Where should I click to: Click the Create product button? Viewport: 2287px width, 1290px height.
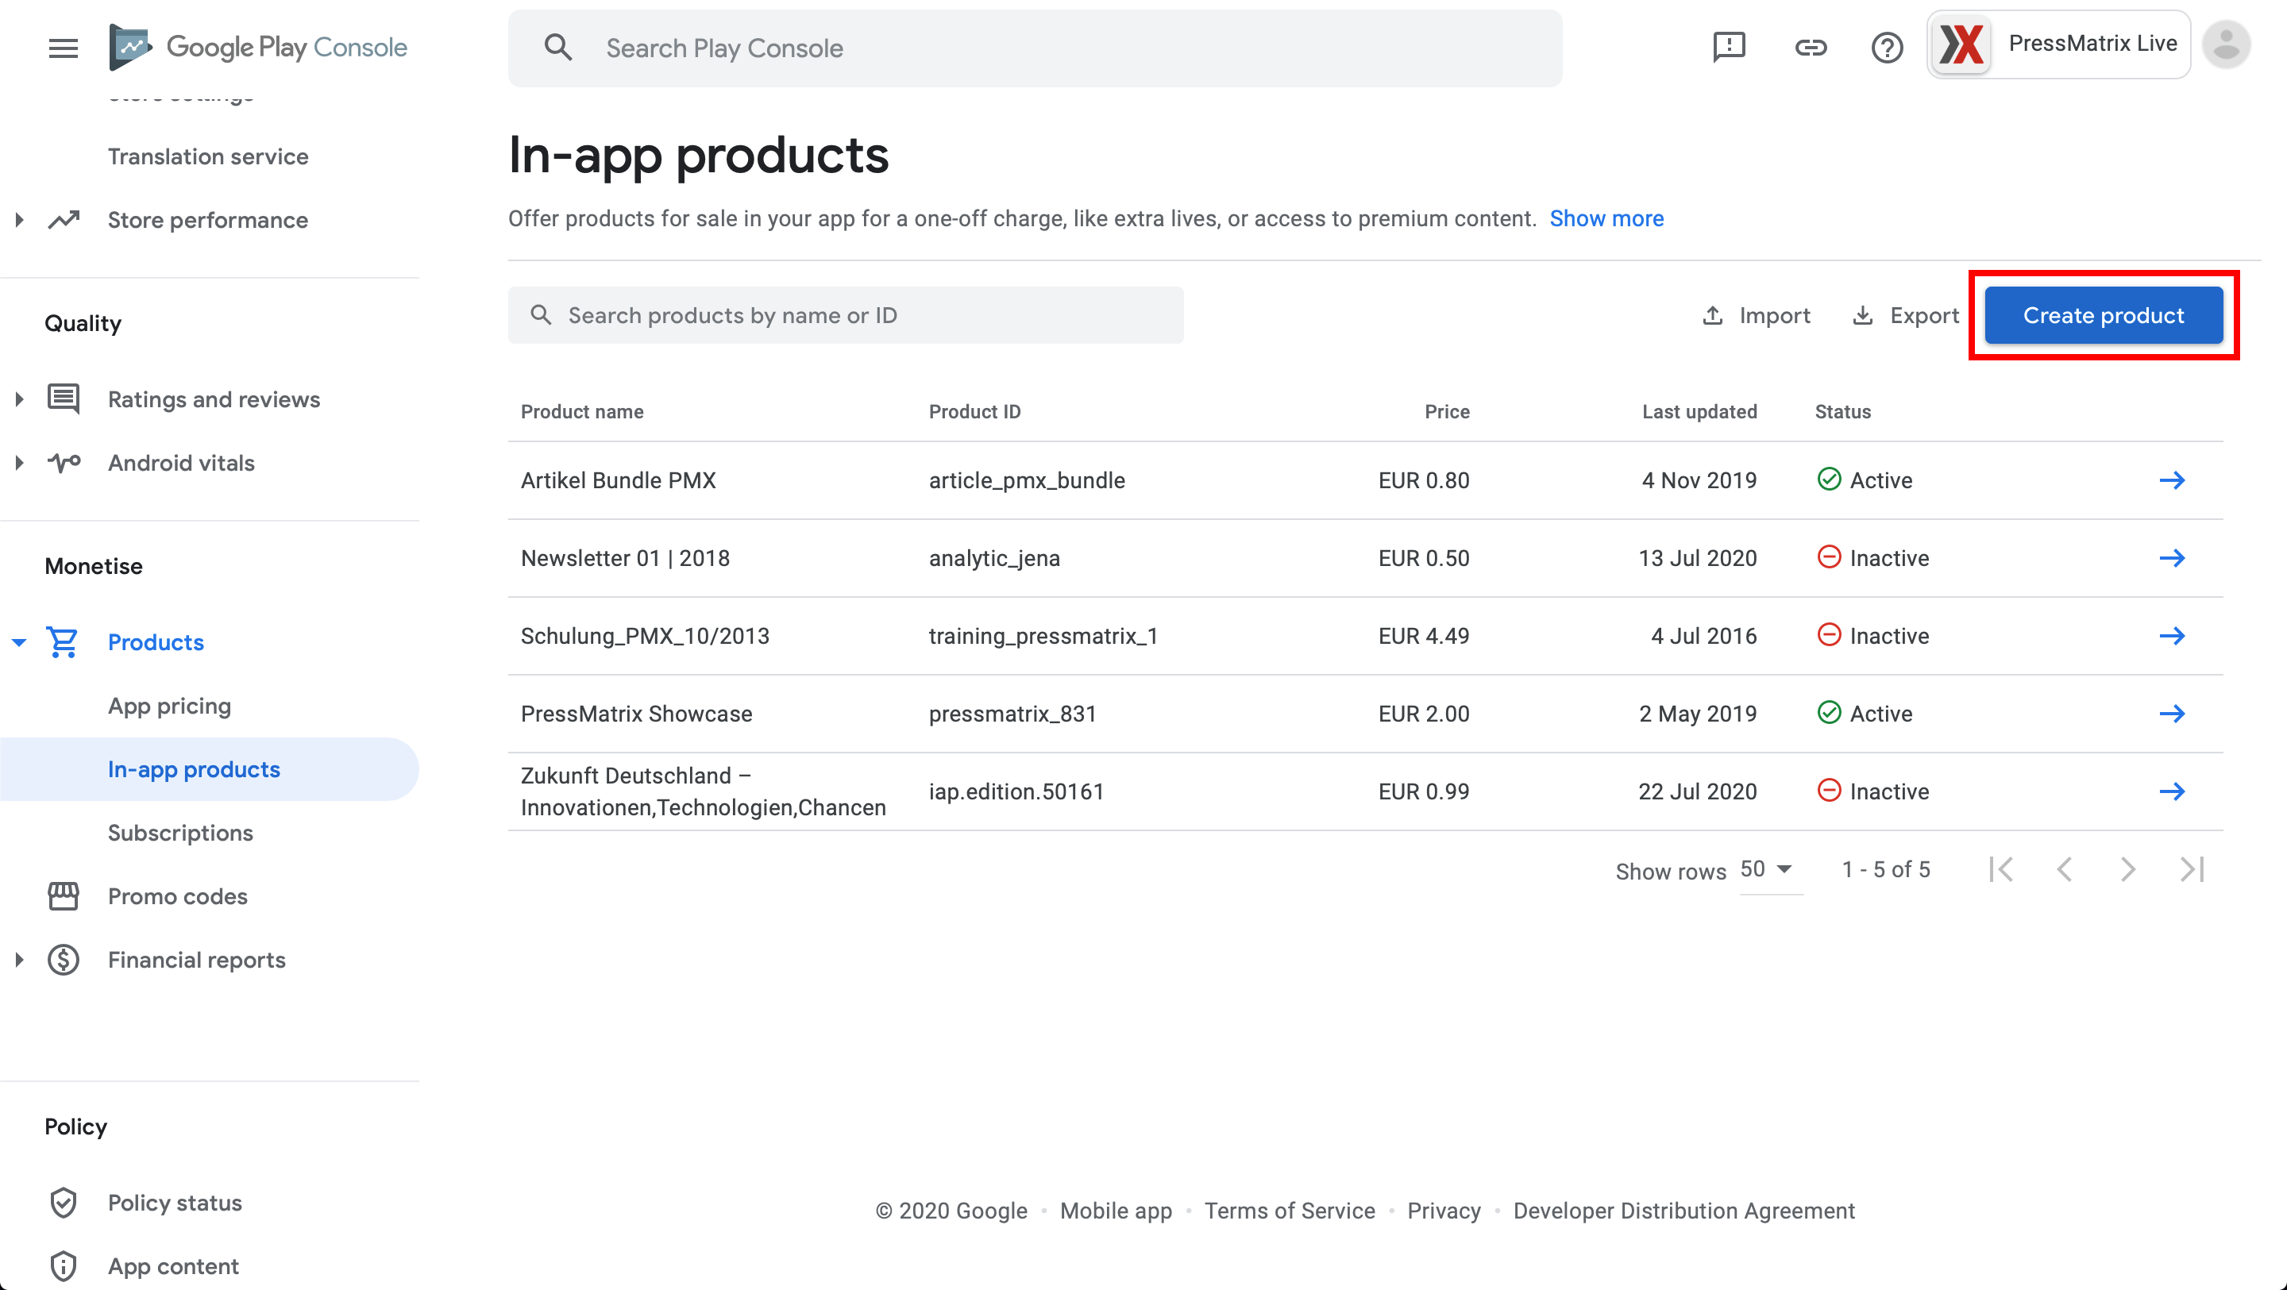pos(2104,315)
